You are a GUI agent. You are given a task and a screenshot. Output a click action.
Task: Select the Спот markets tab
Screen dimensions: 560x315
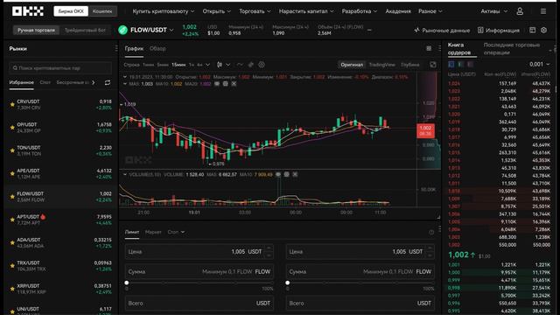pyautogui.click(x=45, y=82)
